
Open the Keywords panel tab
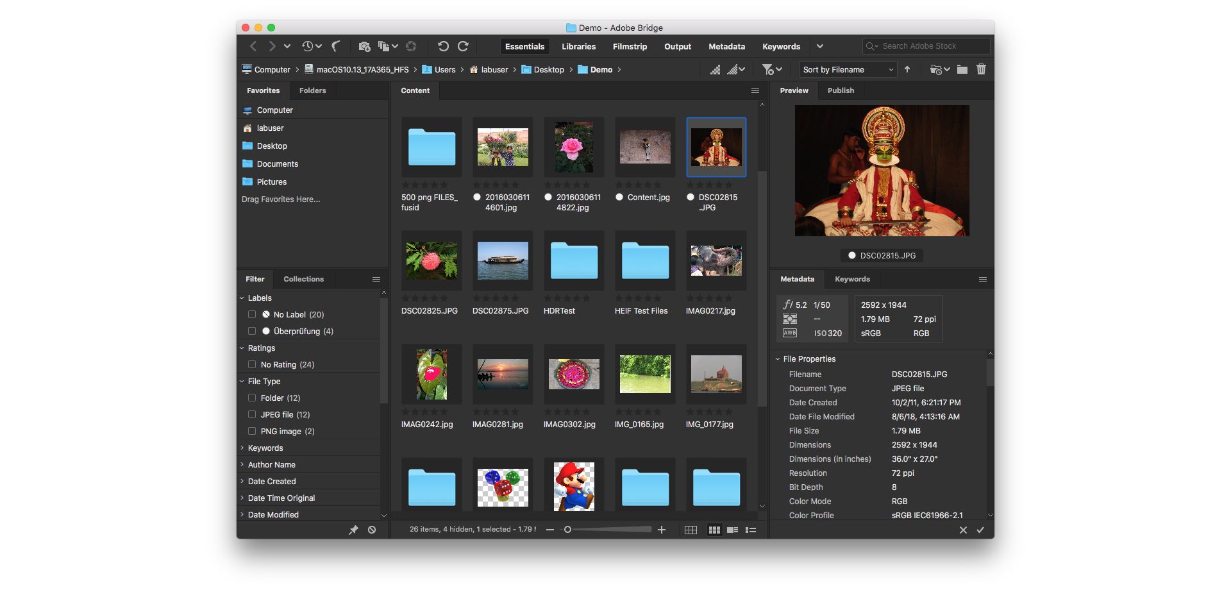click(x=851, y=279)
